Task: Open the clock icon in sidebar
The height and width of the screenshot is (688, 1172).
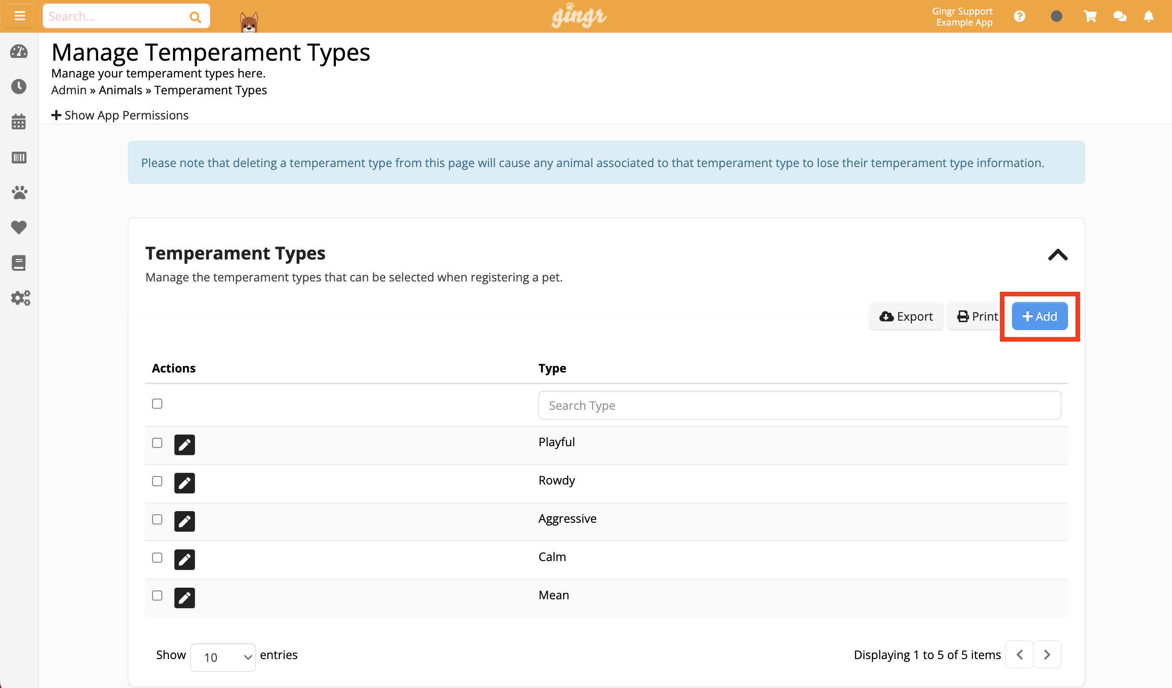Action: click(x=19, y=86)
